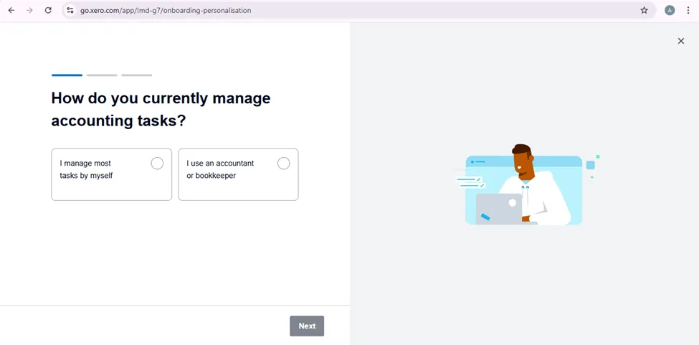Click the 'I use an accountant or bookkeeper' text
699x345 pixels.
tap(220, 169)
